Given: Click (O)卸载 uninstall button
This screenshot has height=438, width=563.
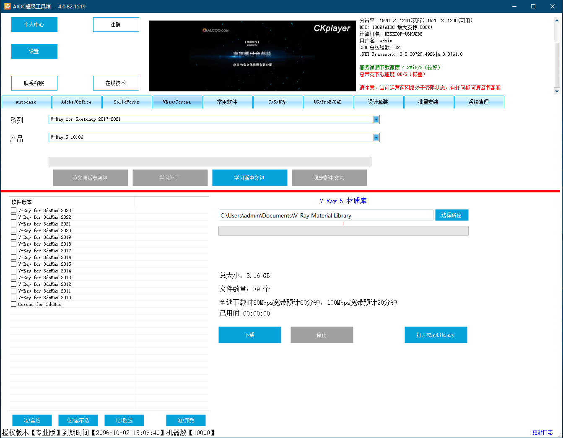Looking at the screenshot, I should pos(186,420).
